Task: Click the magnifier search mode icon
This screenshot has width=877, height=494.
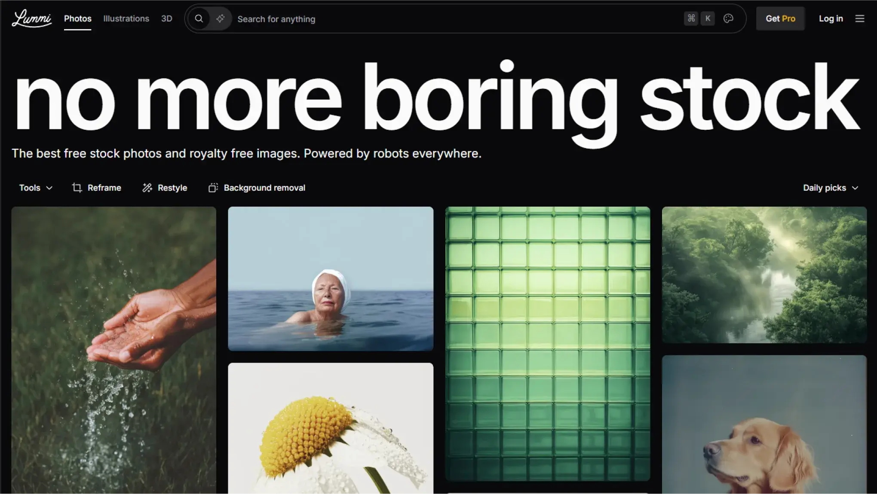Action: 199,18
